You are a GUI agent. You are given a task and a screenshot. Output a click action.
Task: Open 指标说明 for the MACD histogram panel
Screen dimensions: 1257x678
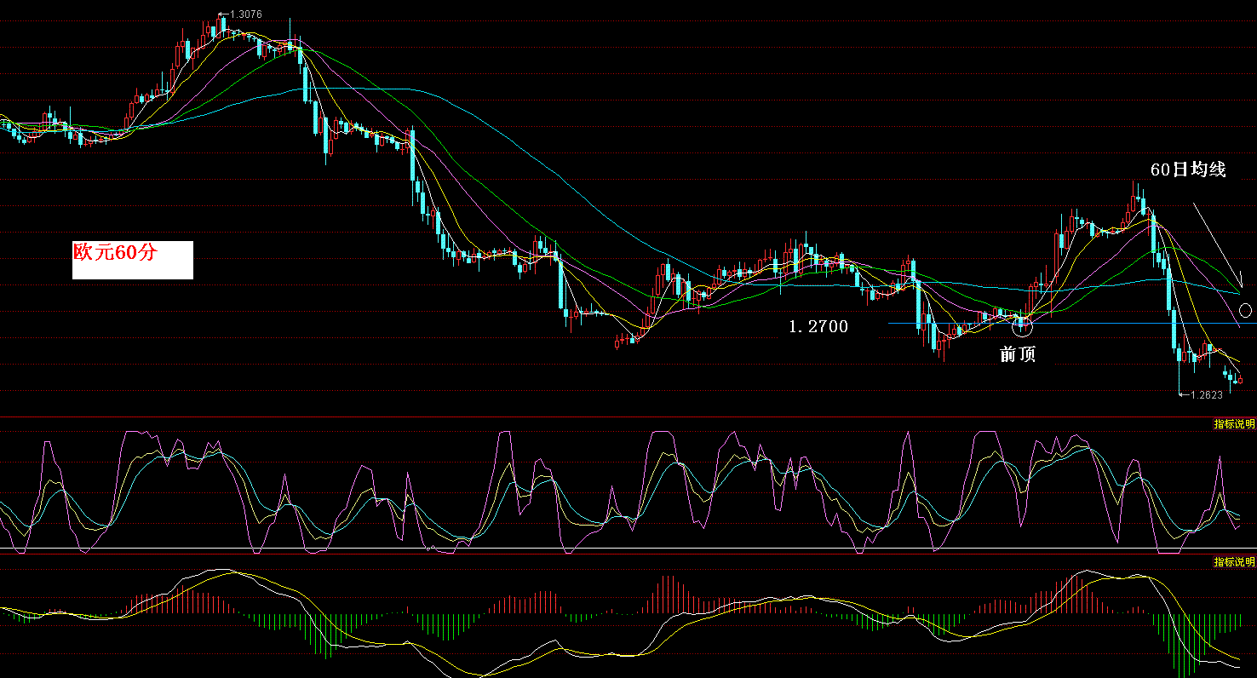tap(1234, 562)
